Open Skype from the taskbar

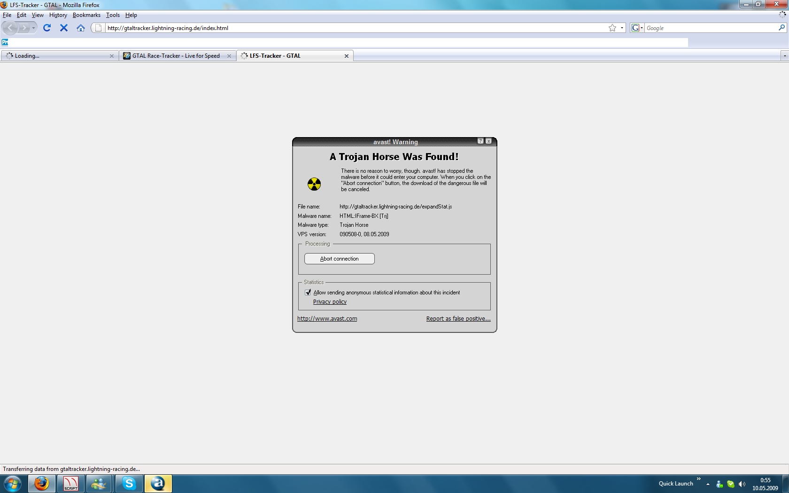click(129, 484)
